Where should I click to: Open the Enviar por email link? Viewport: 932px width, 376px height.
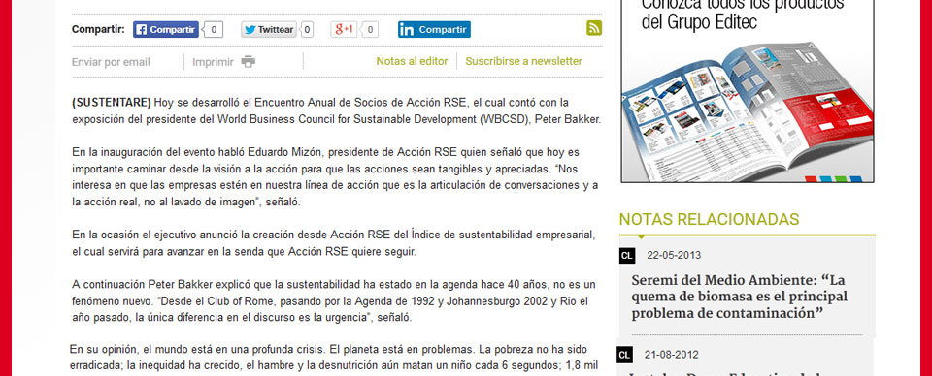click(111, 62)
